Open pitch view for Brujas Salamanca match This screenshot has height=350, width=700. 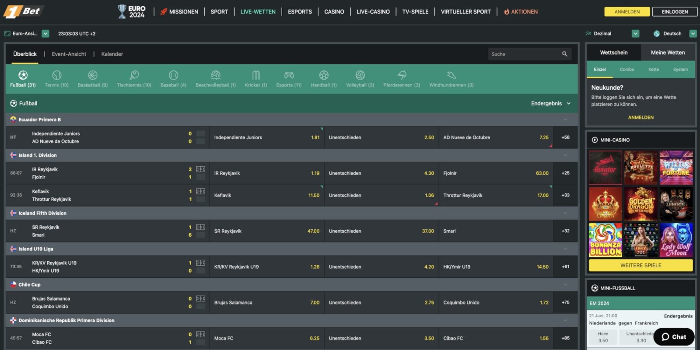(201, 299)
